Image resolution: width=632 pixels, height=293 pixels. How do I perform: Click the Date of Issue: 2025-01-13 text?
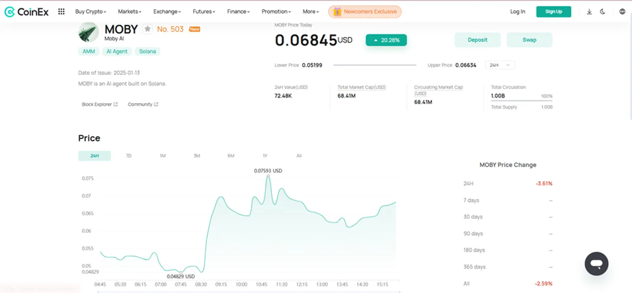[109, 73]
